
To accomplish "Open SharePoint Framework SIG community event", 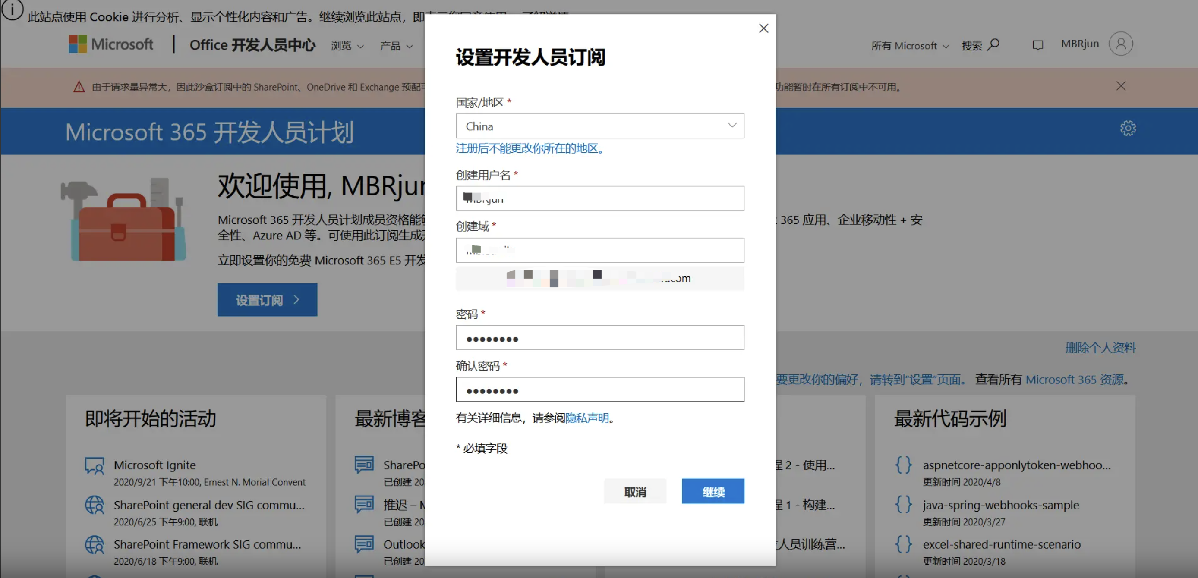I will pyautogui.click(x=208, y=544).
